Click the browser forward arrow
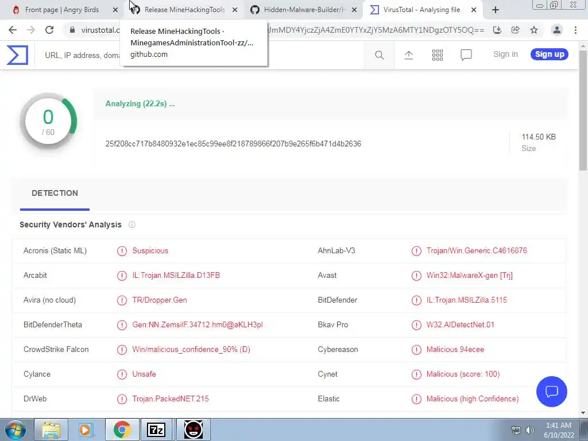This screenshot has width=588, height=441. [x=31, y=30]
